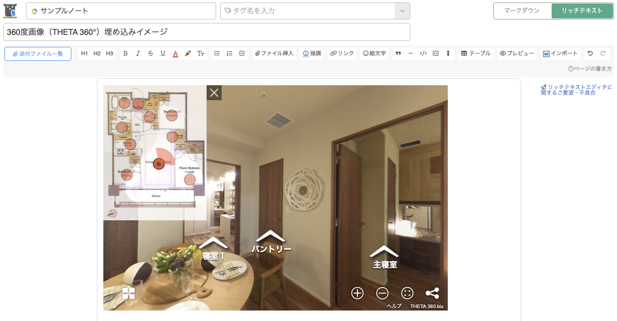Switch editor to マークダウン mode
Screen dimensions: 617x321
pyautogui.click(x=522, y=11)
